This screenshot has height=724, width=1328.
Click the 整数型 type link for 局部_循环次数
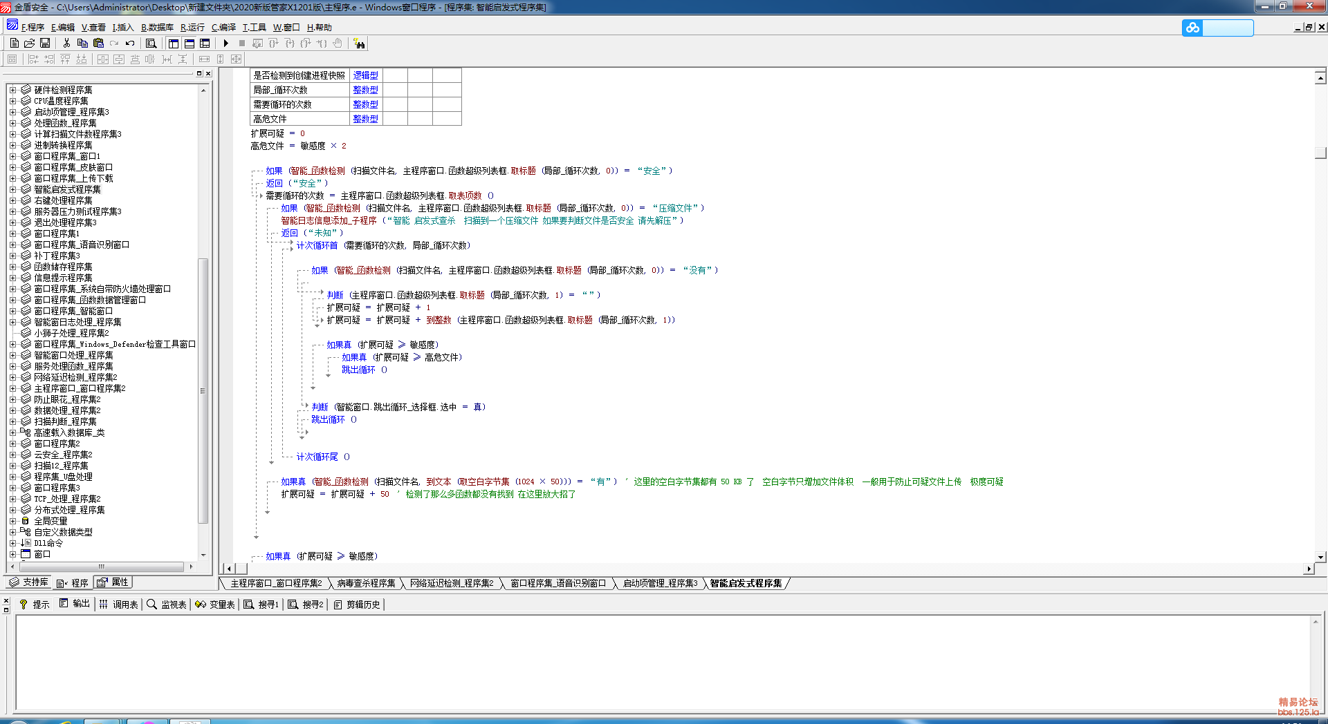365,90
